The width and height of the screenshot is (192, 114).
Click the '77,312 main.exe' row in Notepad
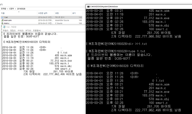37,61
